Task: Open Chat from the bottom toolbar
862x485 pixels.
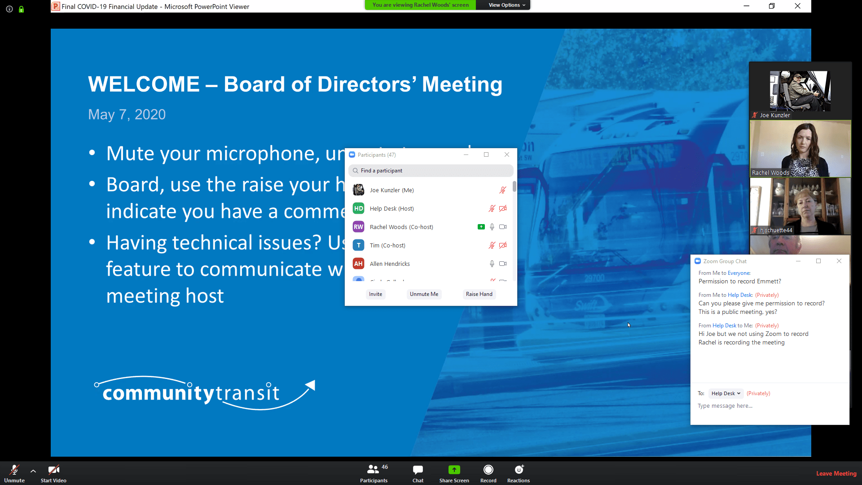Action: 418,470
